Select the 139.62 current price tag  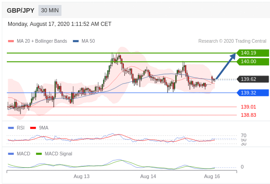253,79
